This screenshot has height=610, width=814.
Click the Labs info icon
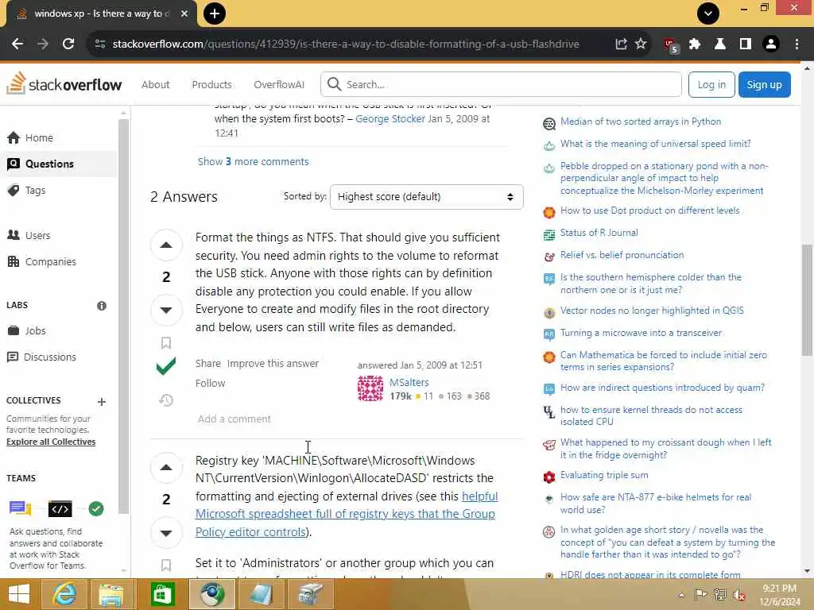coord(102,306)
